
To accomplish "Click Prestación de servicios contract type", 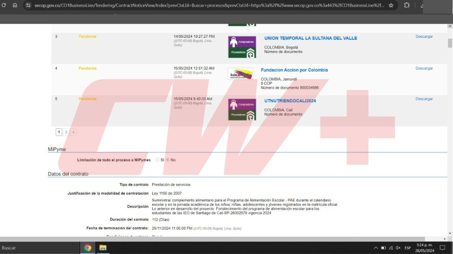I will [x=171, y=185].
